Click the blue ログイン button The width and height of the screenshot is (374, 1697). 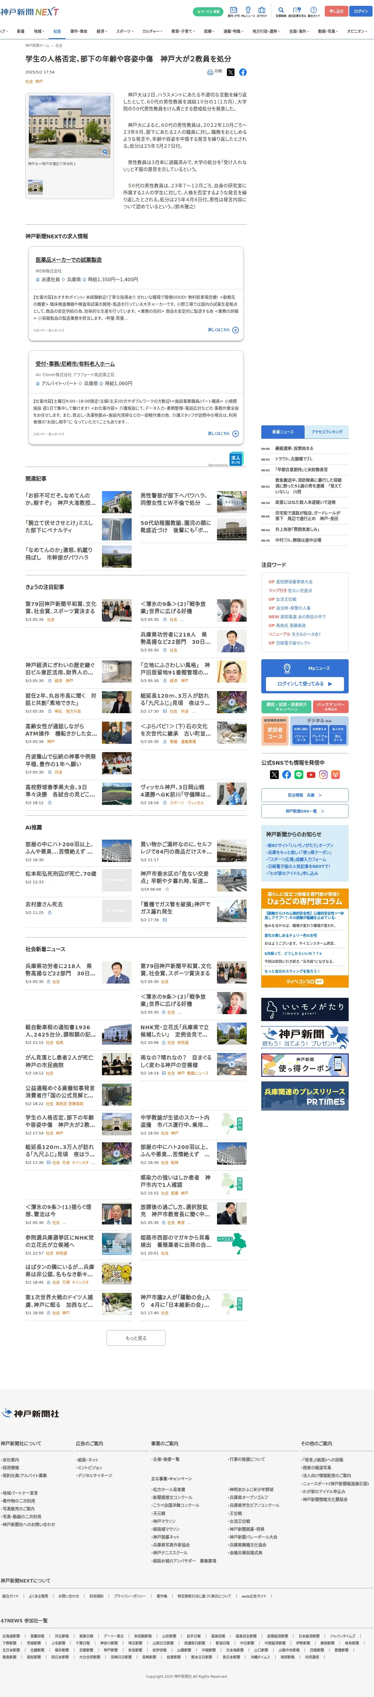[x=361, y=11]
